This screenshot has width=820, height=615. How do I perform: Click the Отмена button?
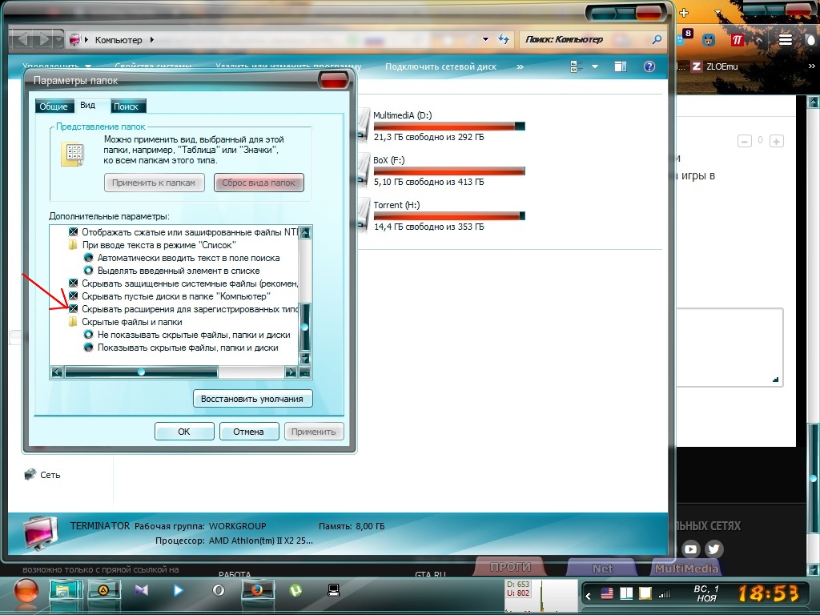tap(248, 432)
